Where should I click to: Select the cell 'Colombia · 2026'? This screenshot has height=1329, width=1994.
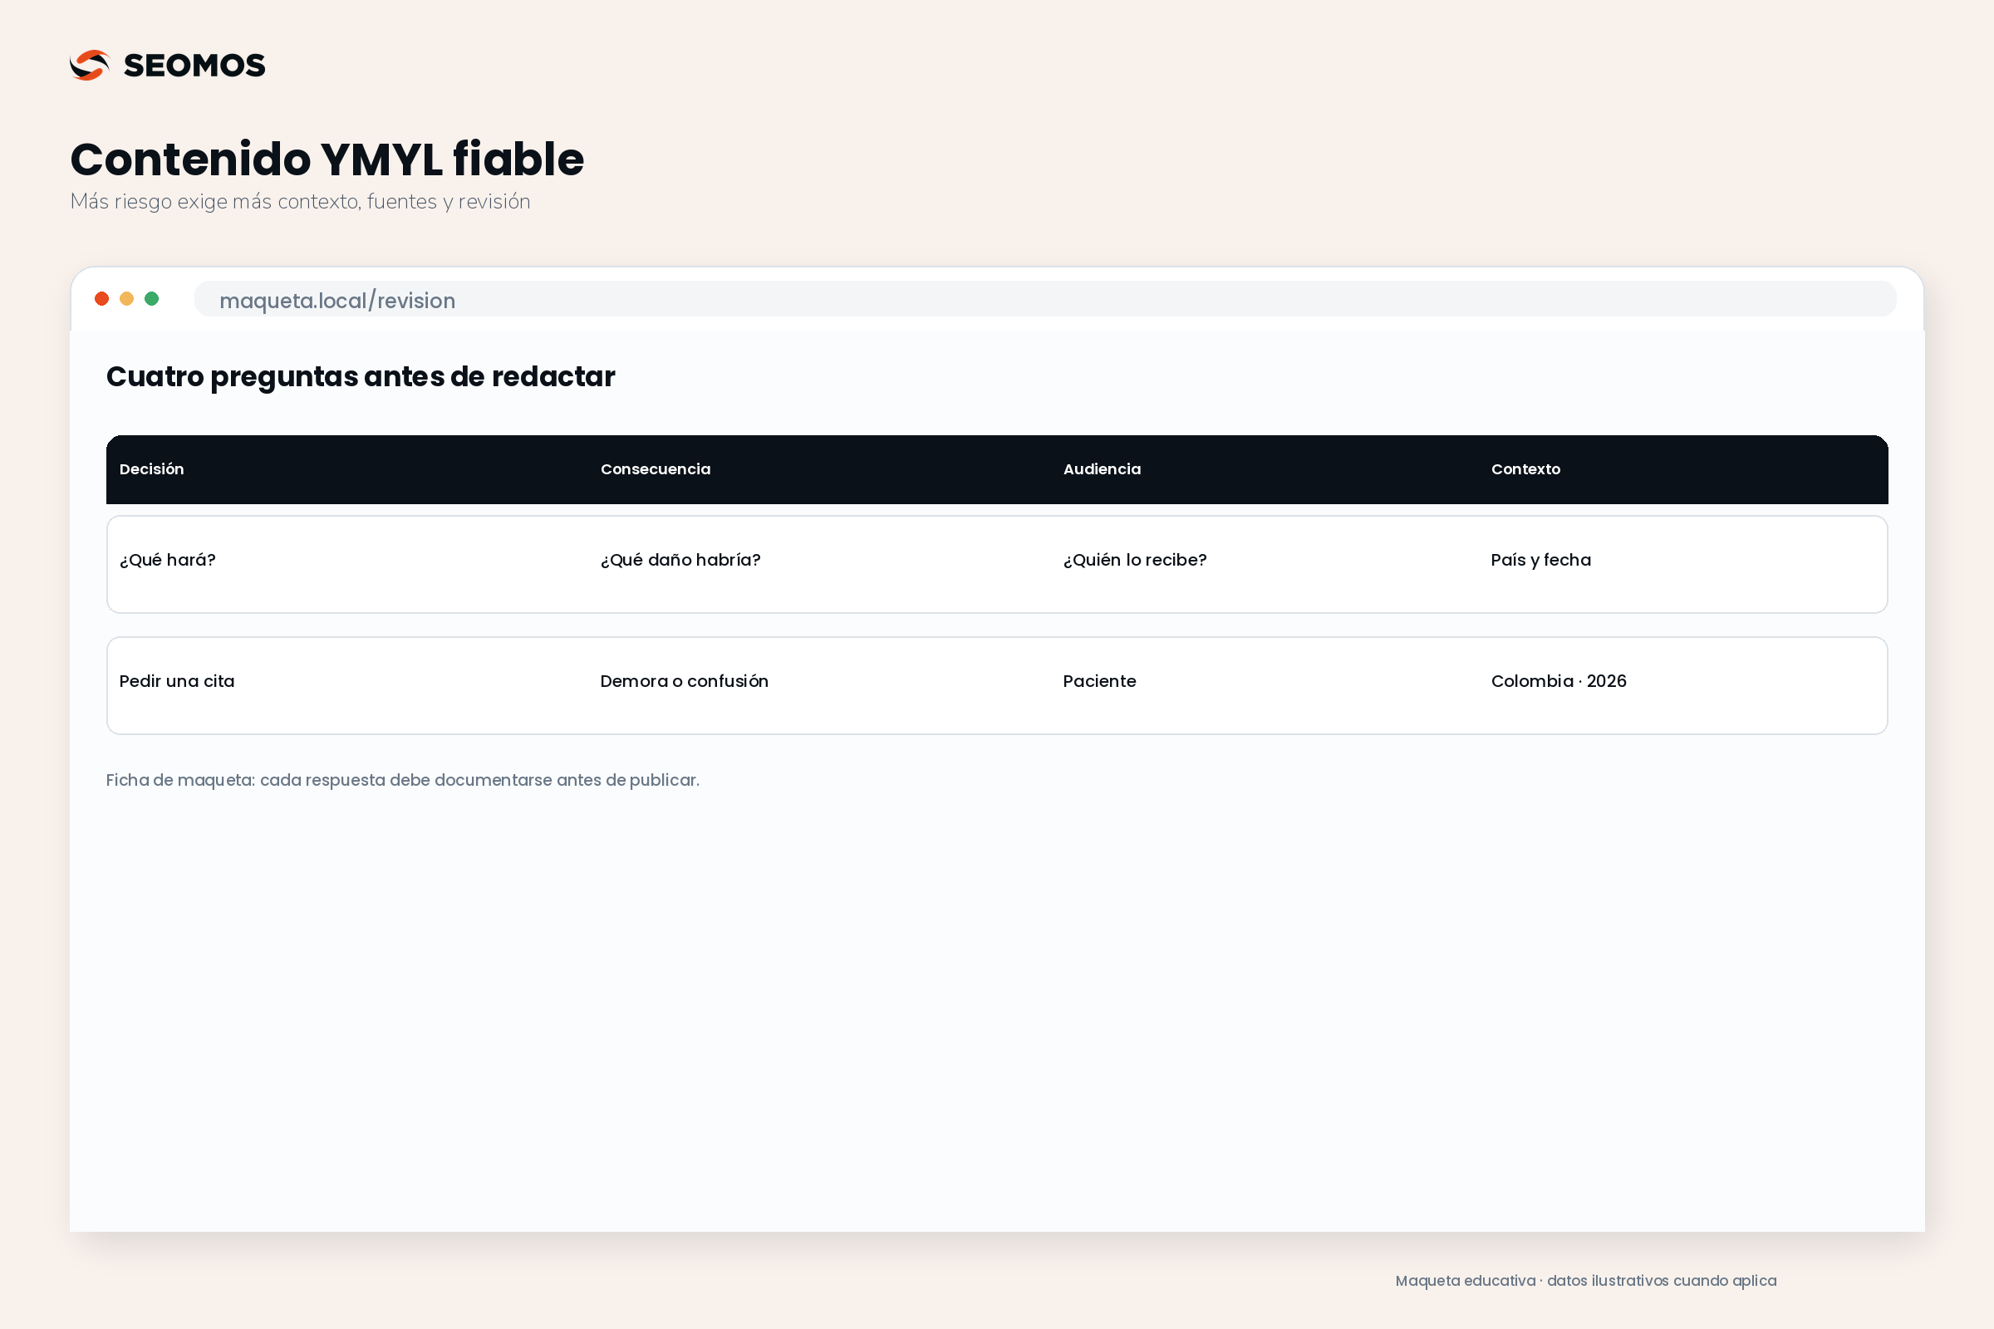[x=1559, y=681]
